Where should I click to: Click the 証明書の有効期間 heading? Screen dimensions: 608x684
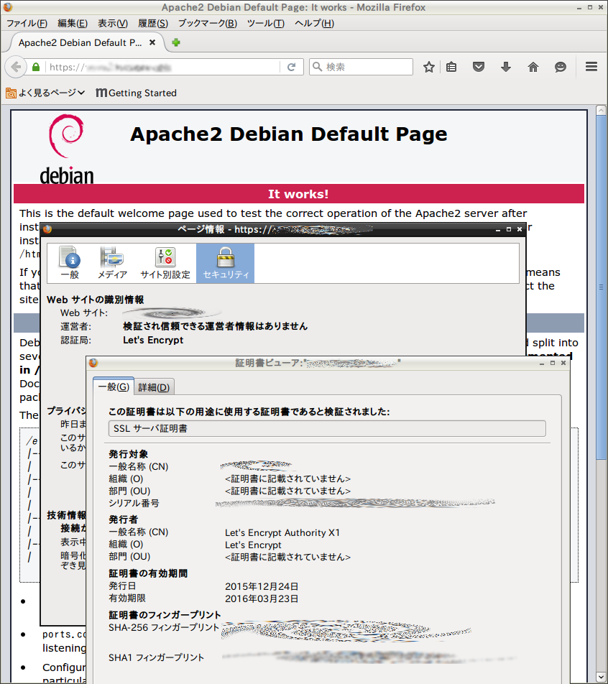(148, 573)
